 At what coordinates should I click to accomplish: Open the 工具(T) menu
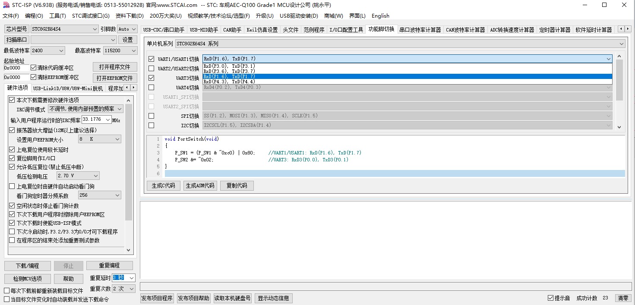click(x=57, y=16)
